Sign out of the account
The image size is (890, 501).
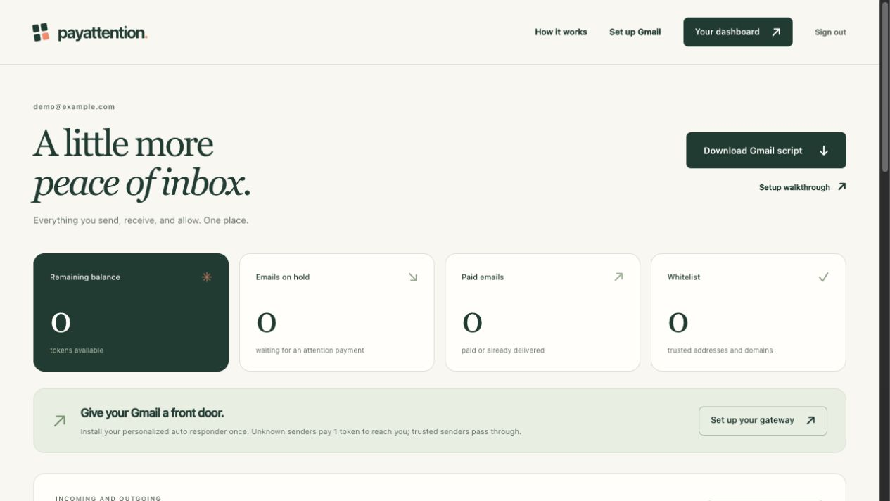coord(830,32)
